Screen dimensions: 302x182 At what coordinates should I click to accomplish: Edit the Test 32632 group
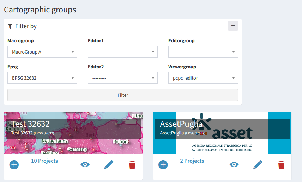coord(109,165)
